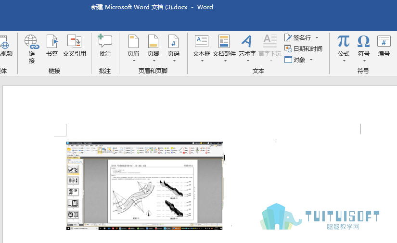Image resolution: width=397 pixels, height=243 pixels.
Task: Expand the 符号 dropdown arrow
Action: tap(364, 61)
